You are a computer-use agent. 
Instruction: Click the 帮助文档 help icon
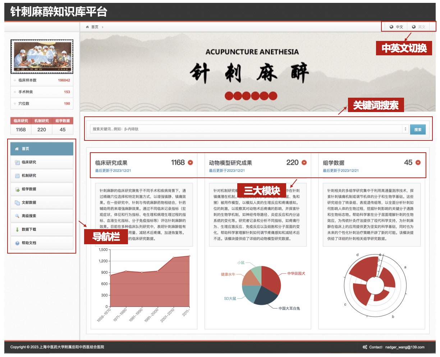(x=17, y=243)
